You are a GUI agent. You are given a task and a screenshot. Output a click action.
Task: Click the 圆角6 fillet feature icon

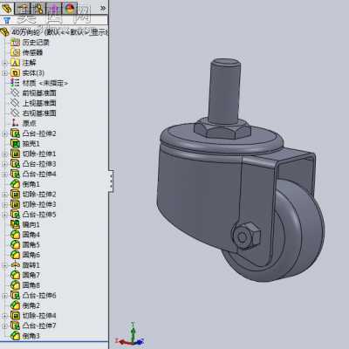(15, 255)
